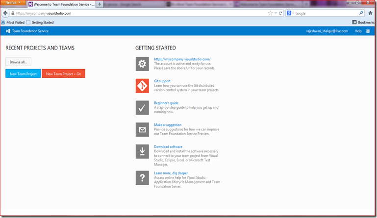Click the Download software arrow icon
Screen dimensions: 377x218
[x=142, y=151]
